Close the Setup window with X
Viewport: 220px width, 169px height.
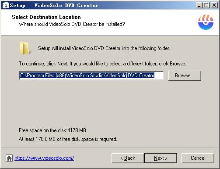point(214,5)
